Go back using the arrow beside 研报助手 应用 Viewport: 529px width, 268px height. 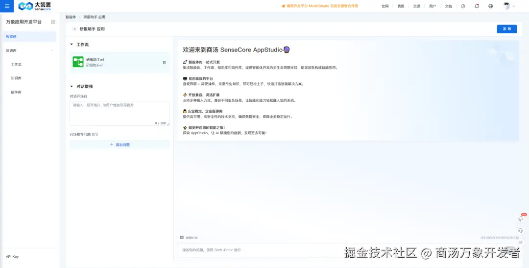coord(74,29)
